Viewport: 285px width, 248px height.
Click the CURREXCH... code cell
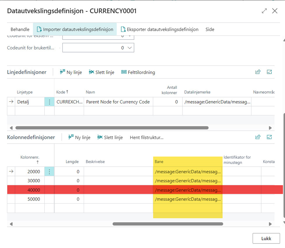click(x=69, y=102)
